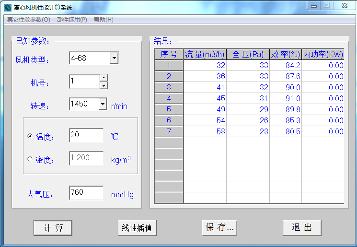Select row header number 3

pyautogui.click(x=169, y=87)
